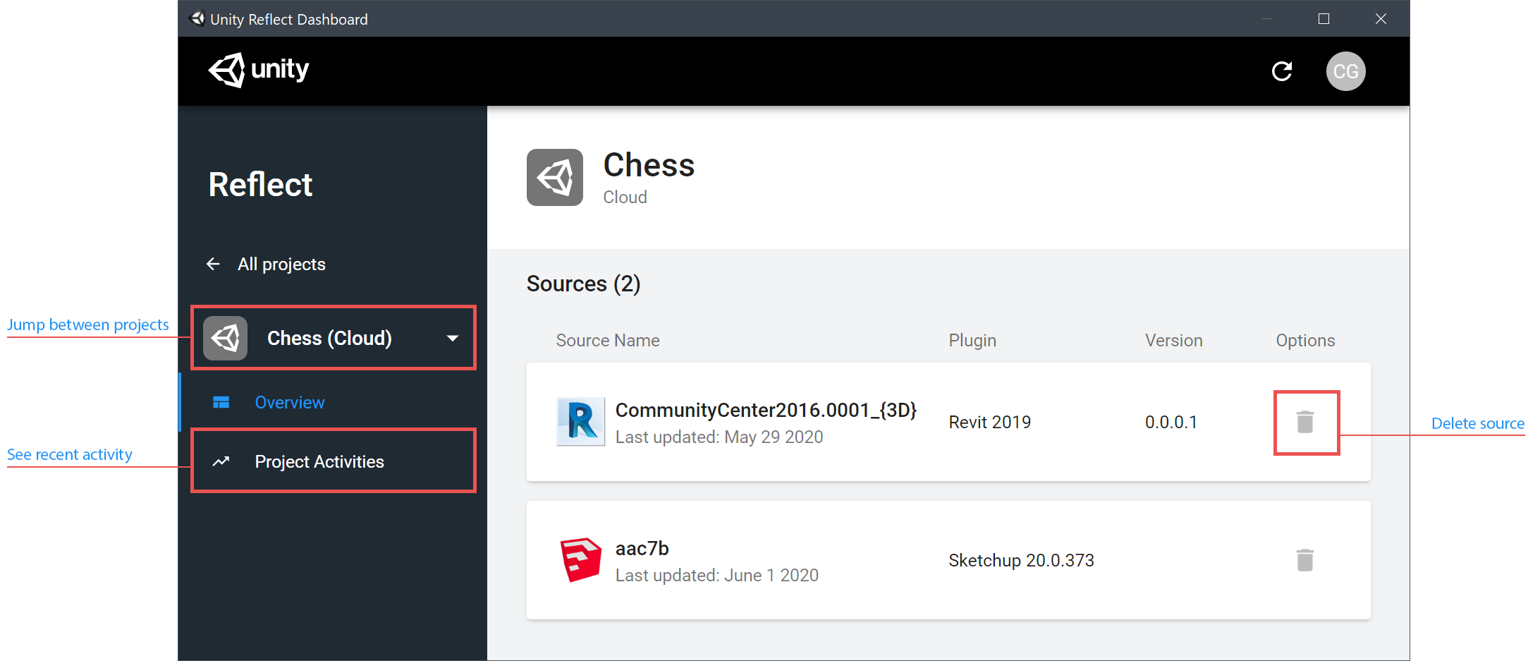Click the Overview layout icon in the sidebar

[221, 402]
